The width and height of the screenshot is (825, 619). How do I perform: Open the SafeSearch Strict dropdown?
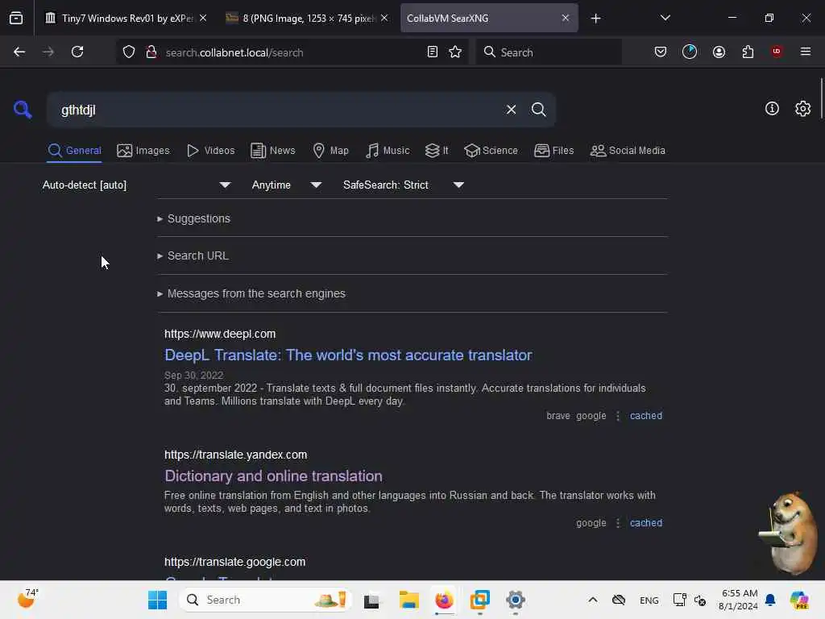click(404, 185)
